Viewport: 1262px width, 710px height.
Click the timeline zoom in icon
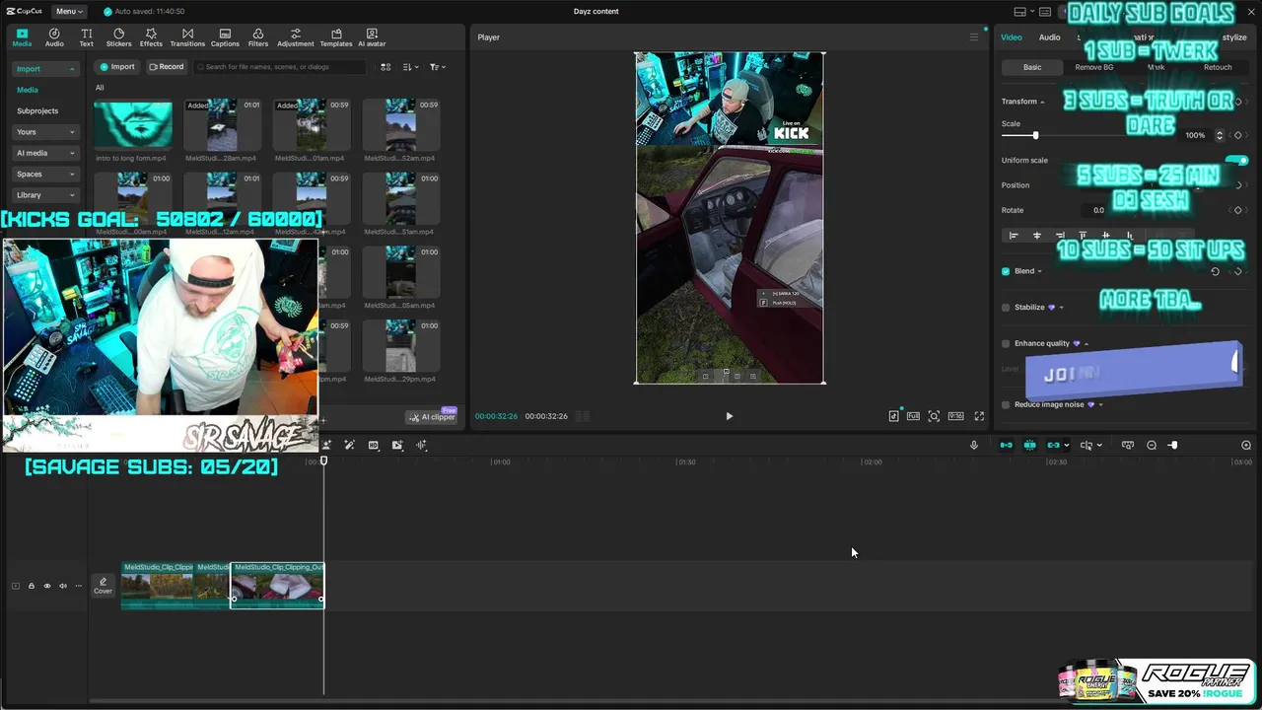[x=1246, y=446]
